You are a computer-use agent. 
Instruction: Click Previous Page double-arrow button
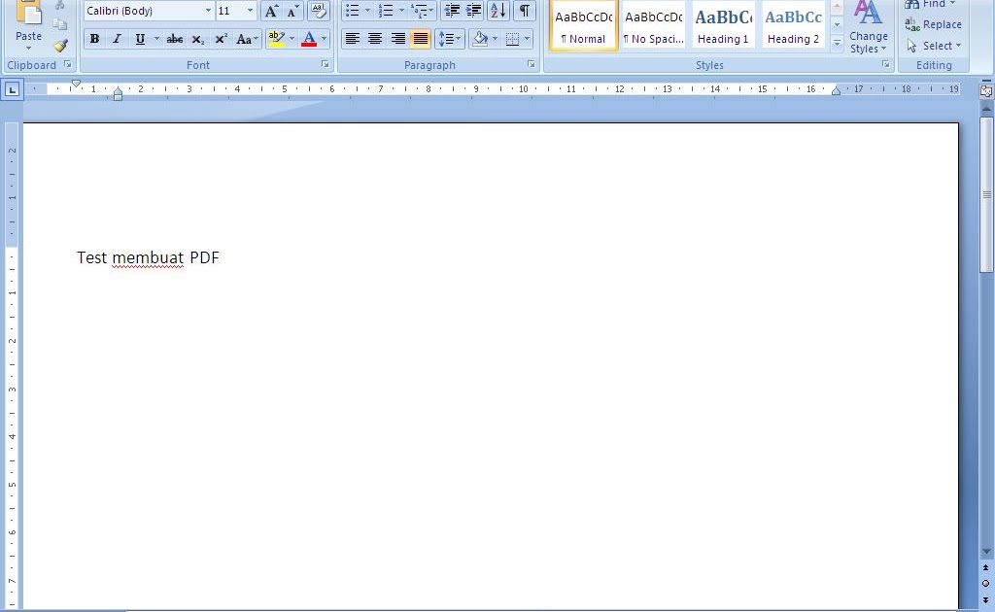(986, 567)
